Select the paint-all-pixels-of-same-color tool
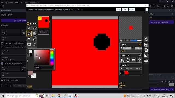Image resolution: width=175 pixels, height=98 pixels. (x=35, y=33)
